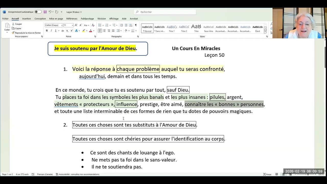Image resolution: width=327 pixels, height=184 pixels.
Task: Toggle italic I formatting
Action: coord(51,31)
